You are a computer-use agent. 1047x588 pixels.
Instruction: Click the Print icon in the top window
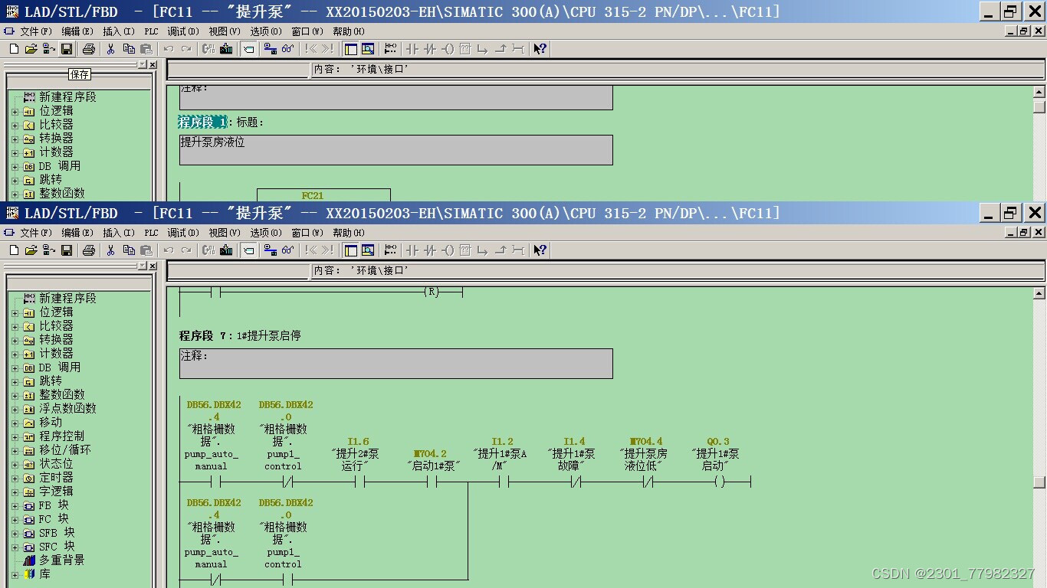tap(89, 49)
